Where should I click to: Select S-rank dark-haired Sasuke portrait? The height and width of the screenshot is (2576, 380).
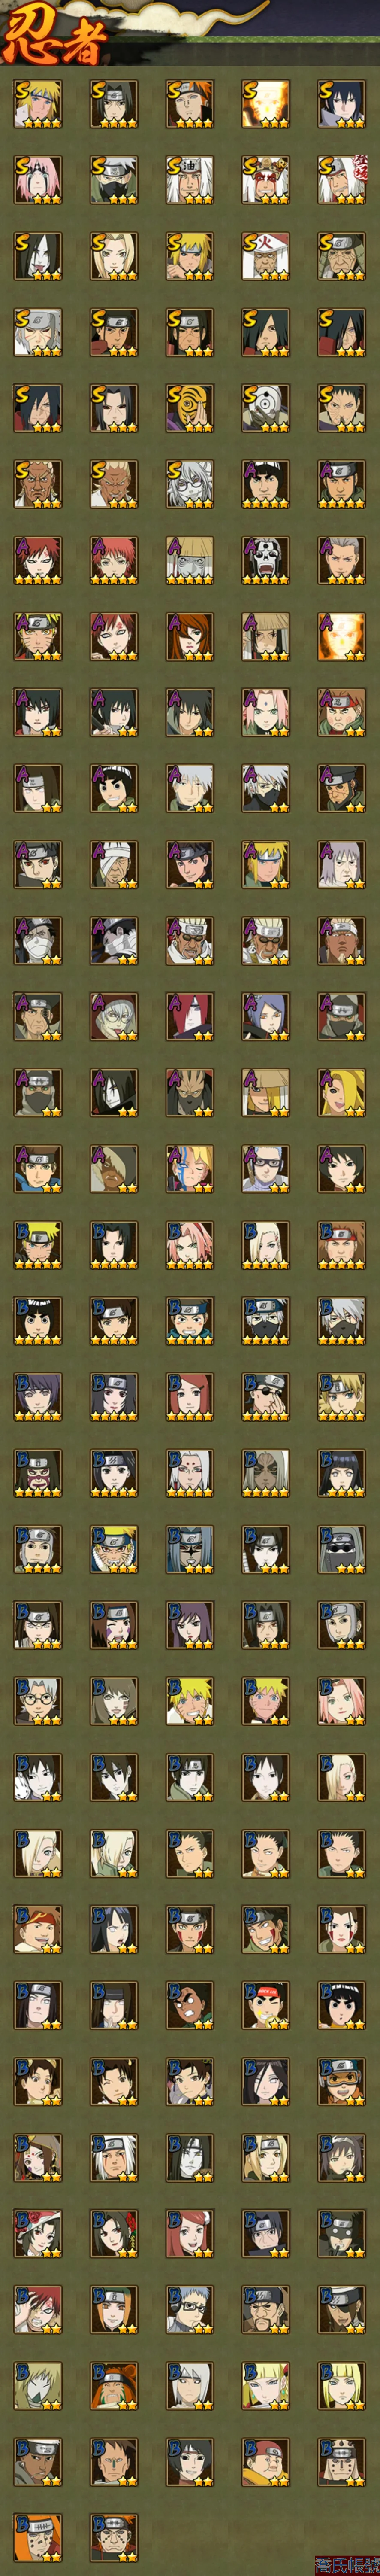coord(341,104)
